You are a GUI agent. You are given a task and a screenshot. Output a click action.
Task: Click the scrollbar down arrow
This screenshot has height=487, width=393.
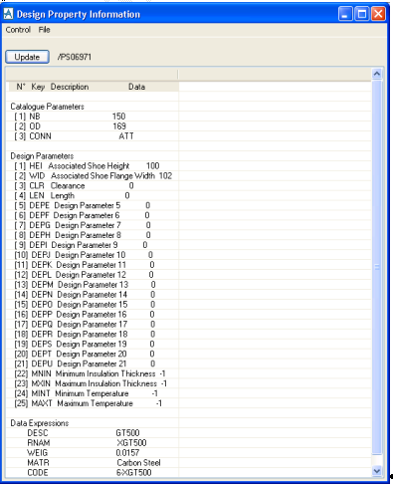(x=377, y=470)
